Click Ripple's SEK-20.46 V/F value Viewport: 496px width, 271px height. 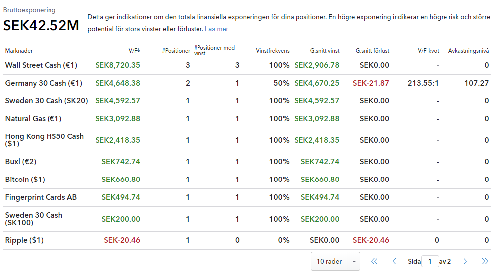pos(122,240)
